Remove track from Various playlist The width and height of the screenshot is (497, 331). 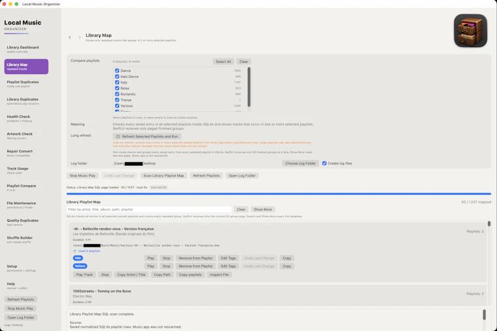(196, 266)
